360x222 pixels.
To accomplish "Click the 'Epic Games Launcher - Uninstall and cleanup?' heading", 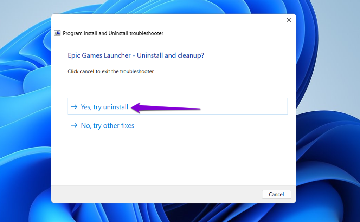I will [136, 55].
